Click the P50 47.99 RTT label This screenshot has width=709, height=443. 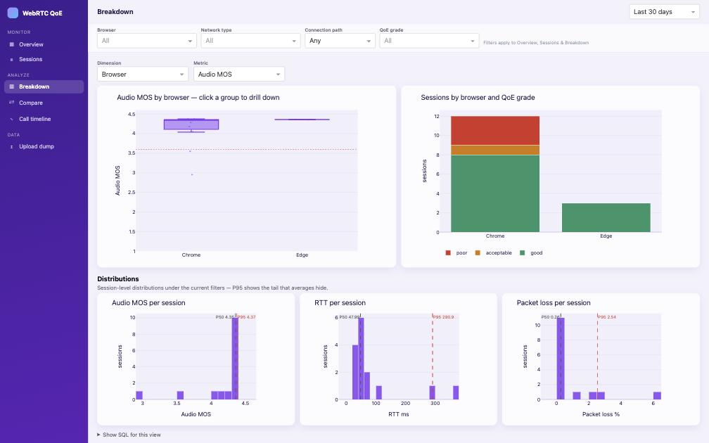pos(349,317)
